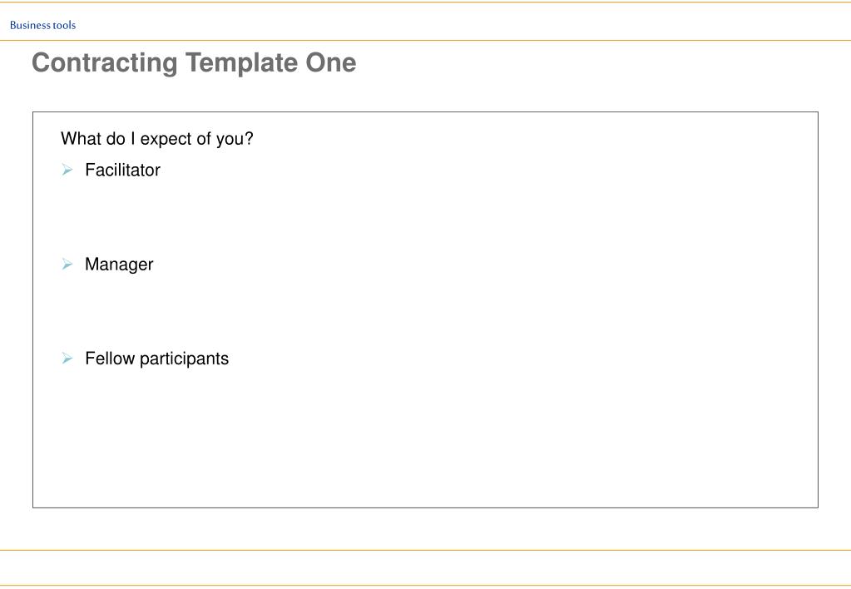Click the word 'Template' in the title
The width and height of the screenshot is (851, 589).
241,63
